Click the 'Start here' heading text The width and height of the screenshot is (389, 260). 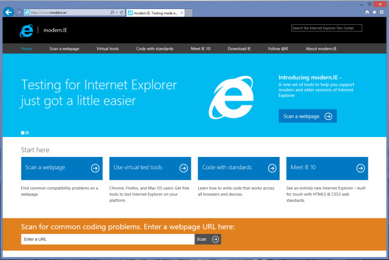pos(35,150)
